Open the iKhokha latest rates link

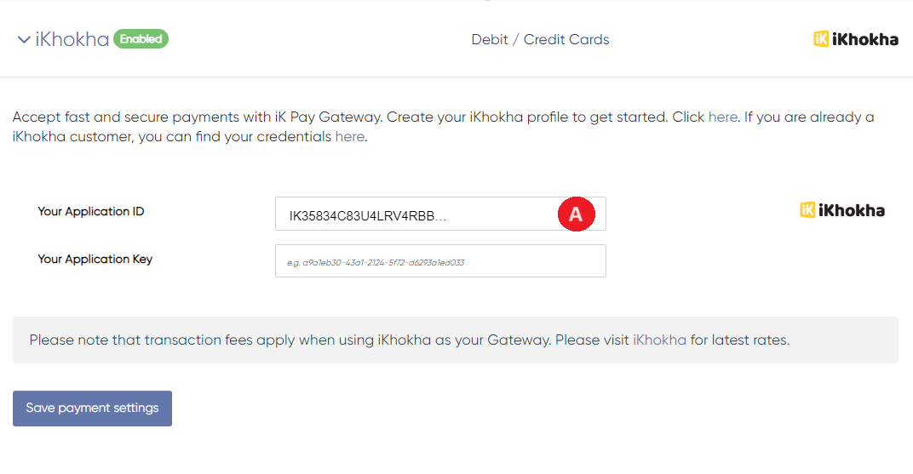point(659,340)
